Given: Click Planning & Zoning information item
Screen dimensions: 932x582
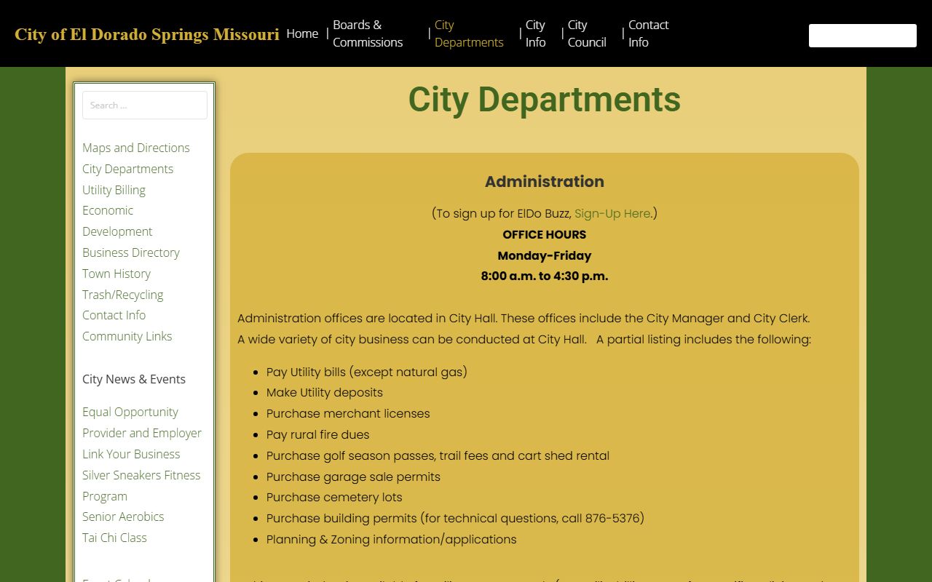Looking at the screenshot, I should point(392,539).
